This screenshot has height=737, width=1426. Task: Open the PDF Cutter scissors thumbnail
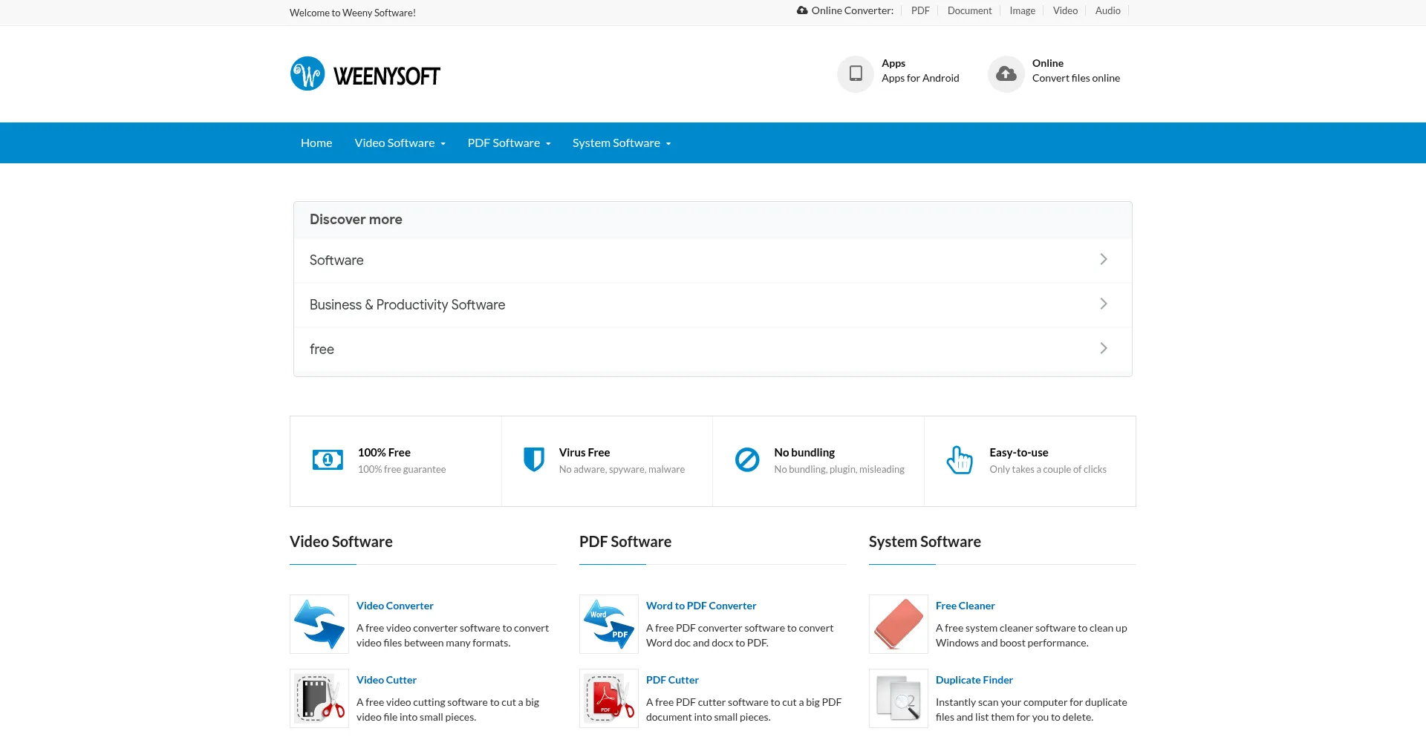(609, 698)
